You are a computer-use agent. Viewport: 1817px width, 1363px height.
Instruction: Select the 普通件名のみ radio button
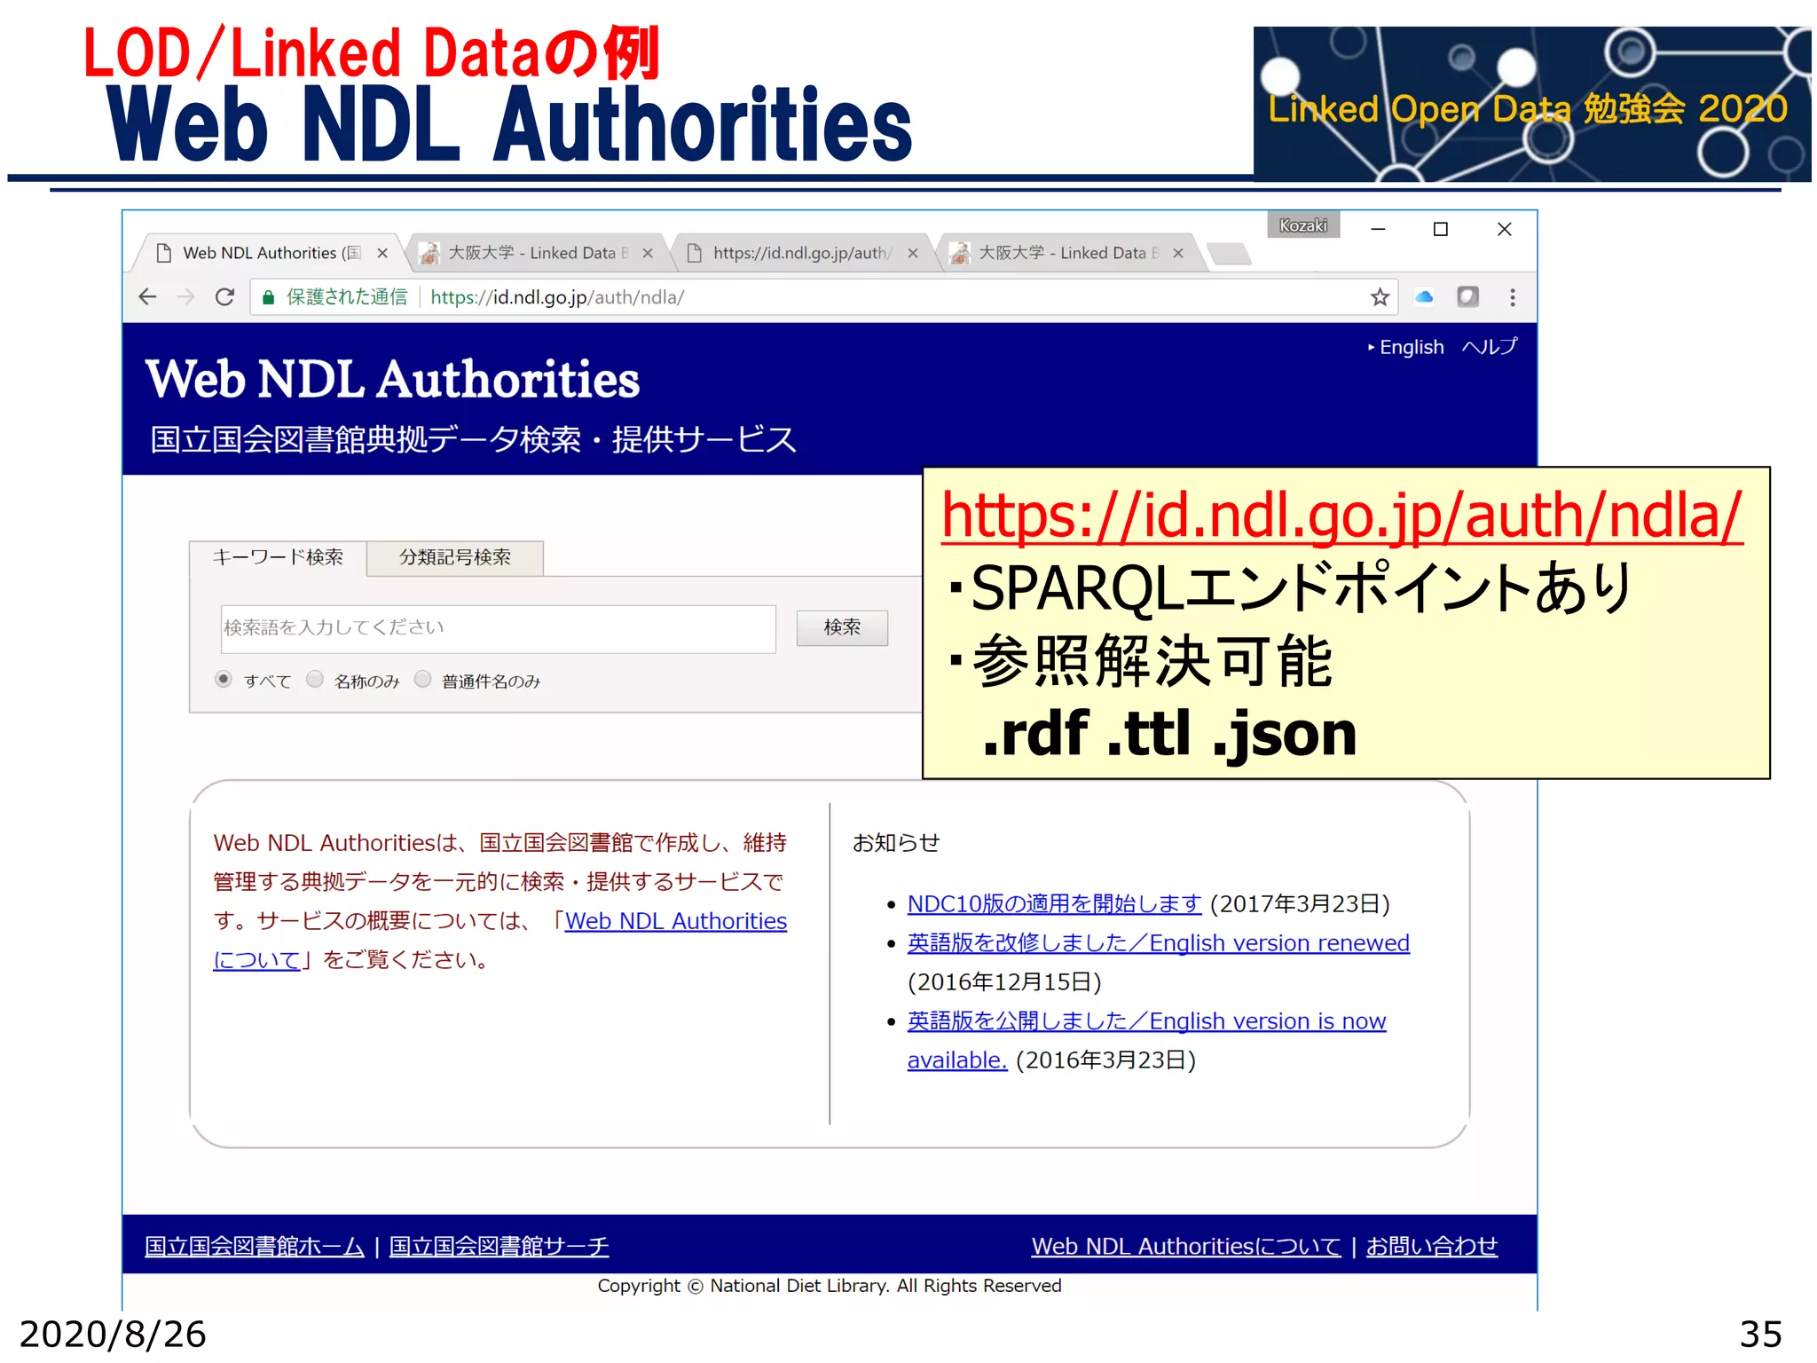423,679
